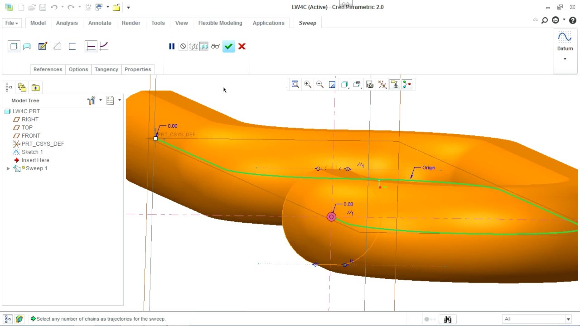The image size is (580, 326).
Task: Open the References panel tab
Action: point(48,69)
